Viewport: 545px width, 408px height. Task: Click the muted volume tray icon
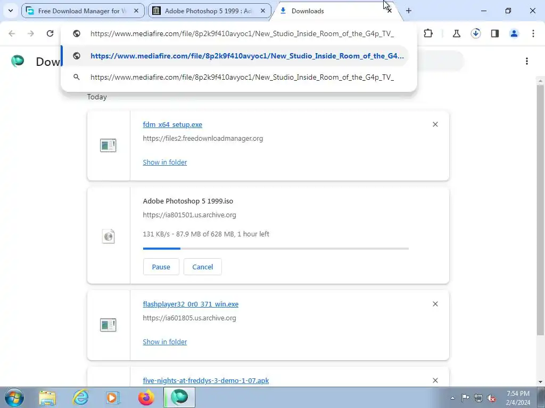491,398
